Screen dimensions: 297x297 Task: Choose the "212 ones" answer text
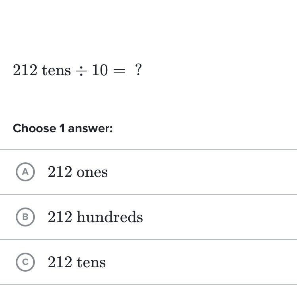(78, 172)
